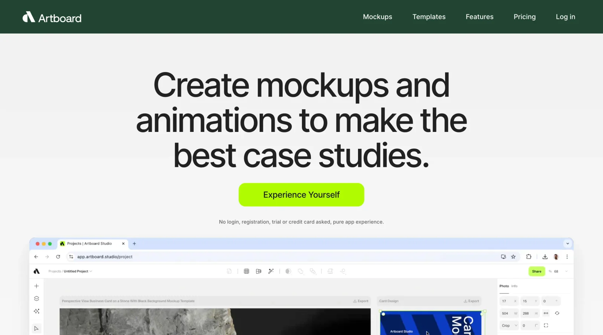
Task: Click the Y position field showing 15
Action: (x=530, y=301)
